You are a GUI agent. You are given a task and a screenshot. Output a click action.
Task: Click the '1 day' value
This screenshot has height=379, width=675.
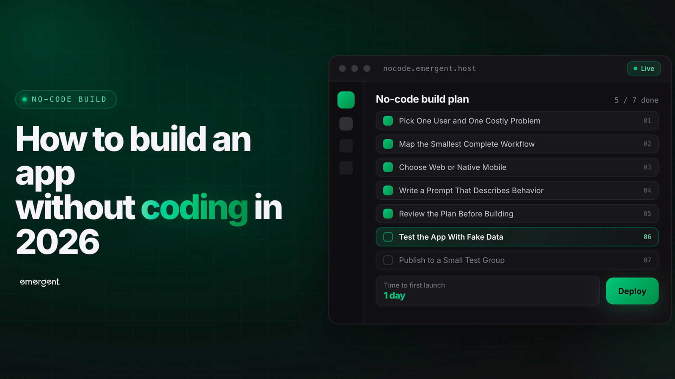(394, 295)
